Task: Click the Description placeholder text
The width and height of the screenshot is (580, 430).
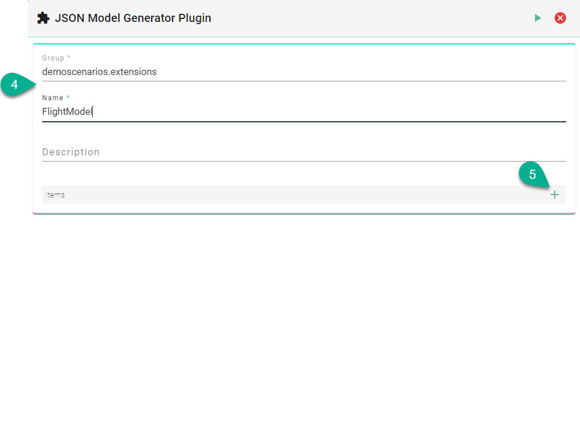Action: [71, 152]
